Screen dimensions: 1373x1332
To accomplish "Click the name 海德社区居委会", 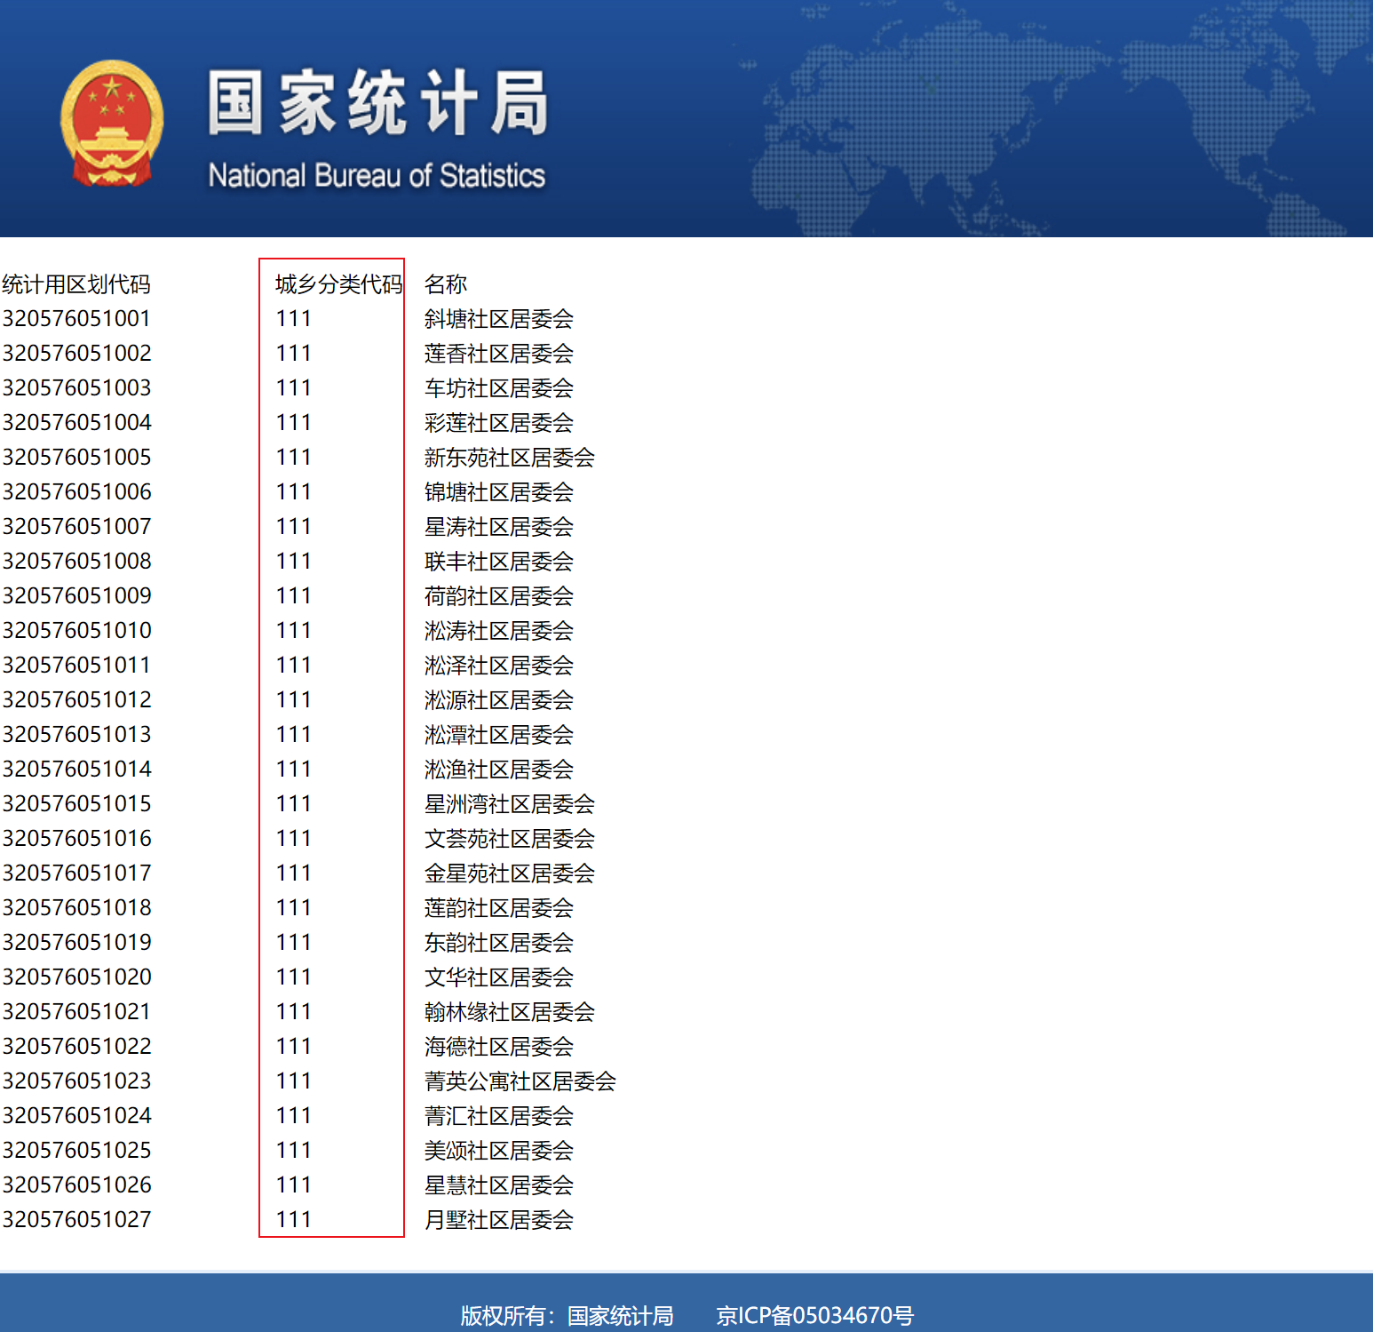I will [499, 1047].
